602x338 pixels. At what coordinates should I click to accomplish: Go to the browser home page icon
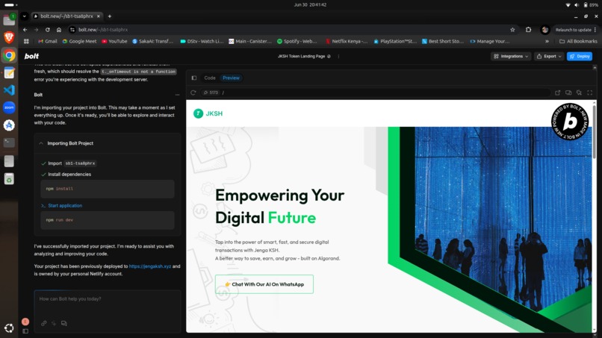pyautogui.click(x=59, y=30)
